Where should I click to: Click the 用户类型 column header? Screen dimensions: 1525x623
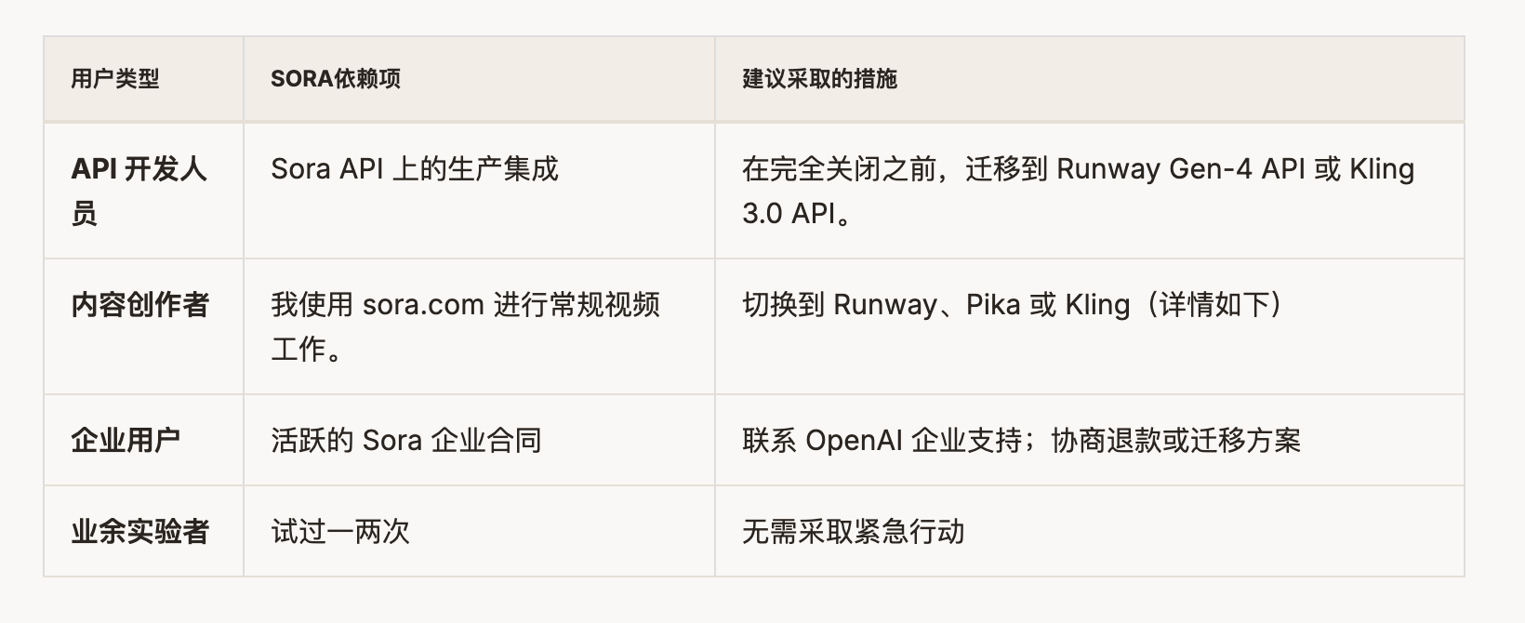click(115, 79)
